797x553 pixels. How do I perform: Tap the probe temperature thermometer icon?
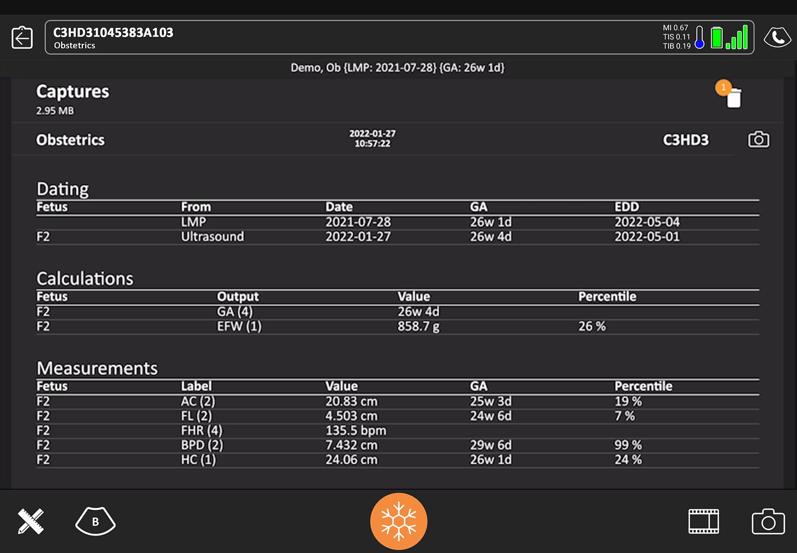[700, 38]
